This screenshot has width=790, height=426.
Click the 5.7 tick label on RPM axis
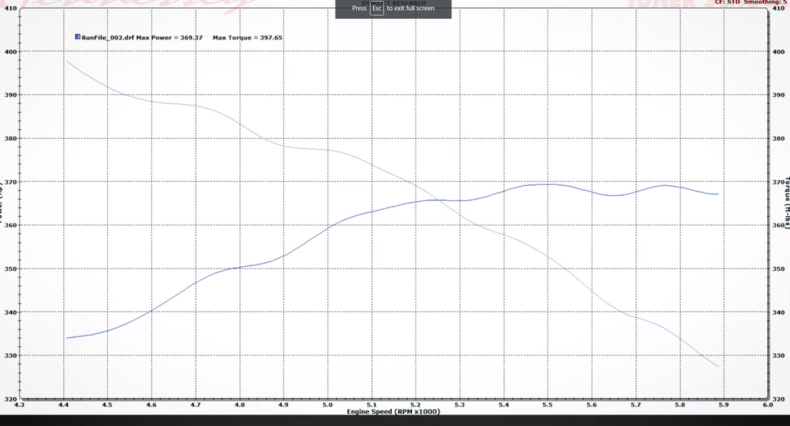[x=636, y=405]
